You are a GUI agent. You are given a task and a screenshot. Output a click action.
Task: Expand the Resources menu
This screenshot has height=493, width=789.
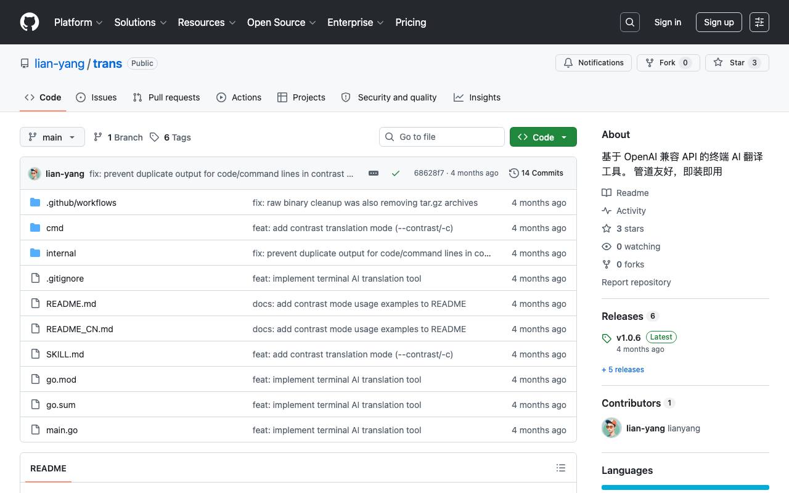207,22
